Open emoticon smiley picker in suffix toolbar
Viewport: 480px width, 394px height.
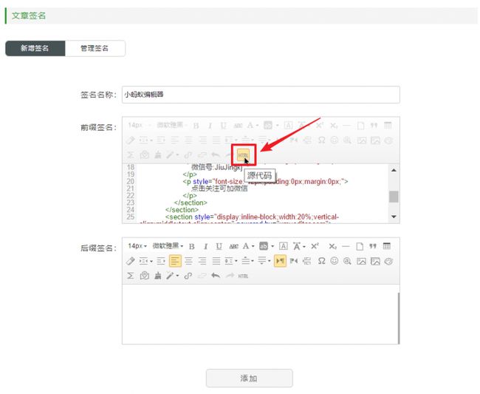(x=335, y=261)
